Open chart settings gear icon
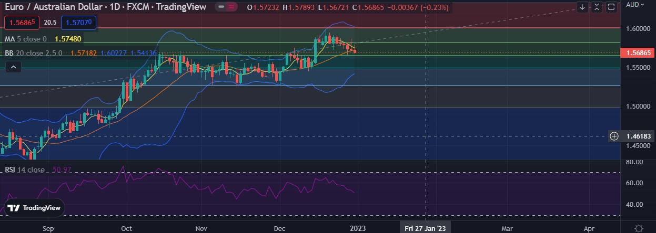This screenshot has height=233, width=656. tap(638, 228)
